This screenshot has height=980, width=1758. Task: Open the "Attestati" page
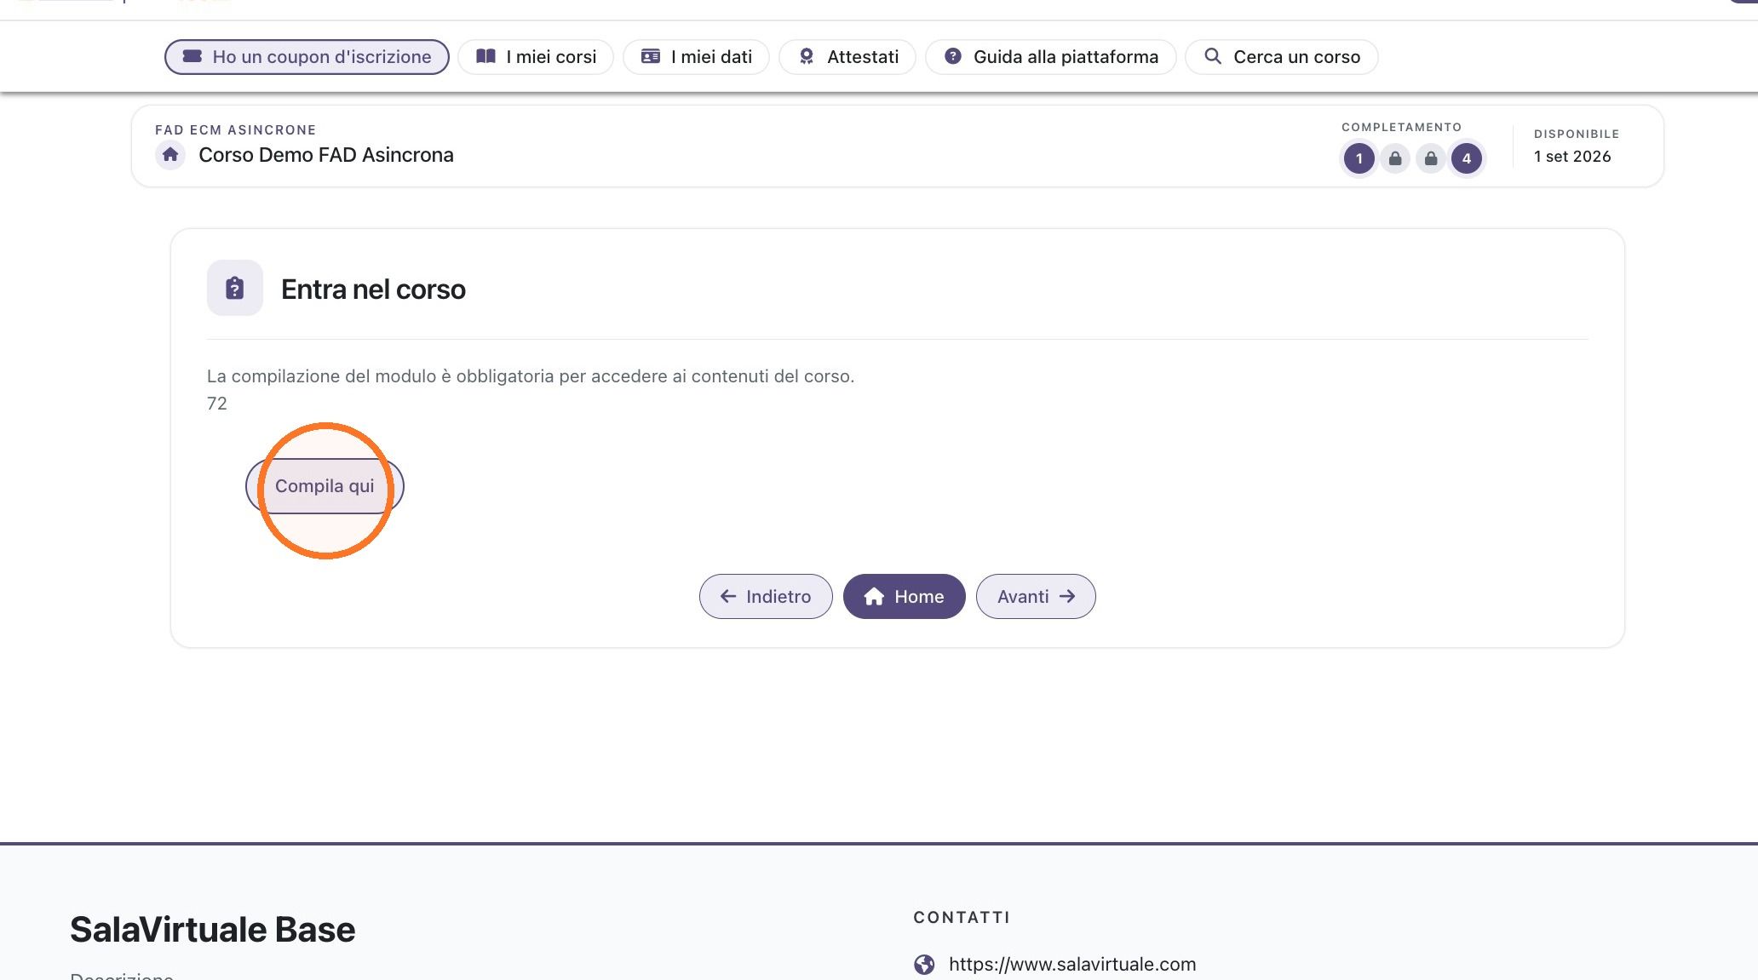tap(847, 57)
